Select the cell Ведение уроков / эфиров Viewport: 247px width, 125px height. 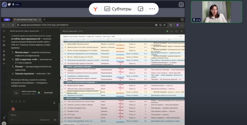pyautogui.click(x=84, y=86)
